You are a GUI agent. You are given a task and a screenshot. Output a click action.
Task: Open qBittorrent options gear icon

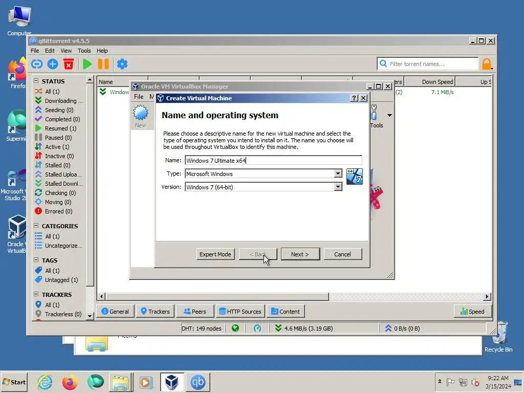point(122,64)
